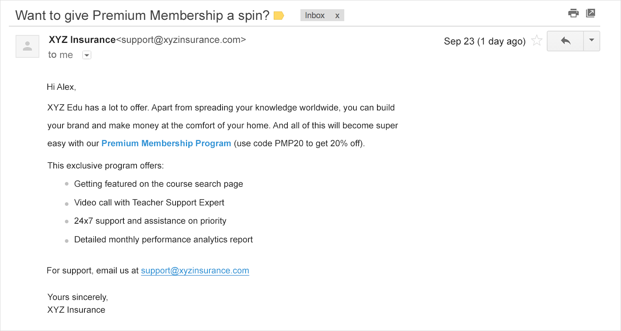Click XYZ Insurance signature at bottom
Screen dimensions: 621x331
pos(76,310)
